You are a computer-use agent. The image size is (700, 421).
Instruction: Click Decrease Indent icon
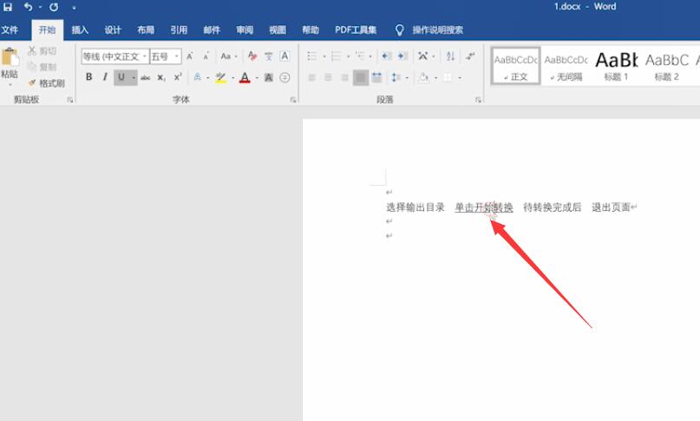pyautogui.click(x=386, y=56)
